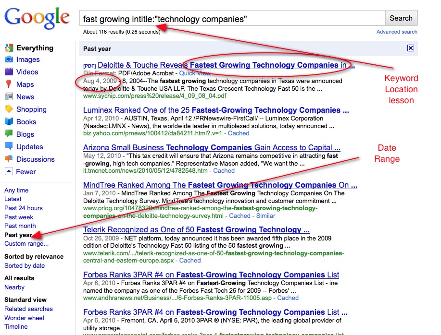The image size is (441, 335).
Task: Open Cached copy of telerik.com result
Action: click(x=190, y=260)
